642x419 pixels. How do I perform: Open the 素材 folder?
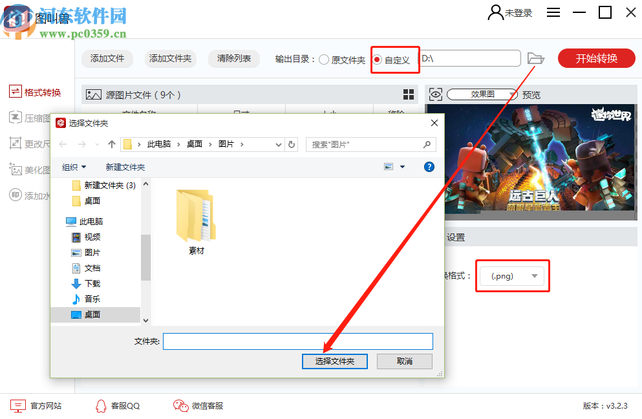pos(196,222)
